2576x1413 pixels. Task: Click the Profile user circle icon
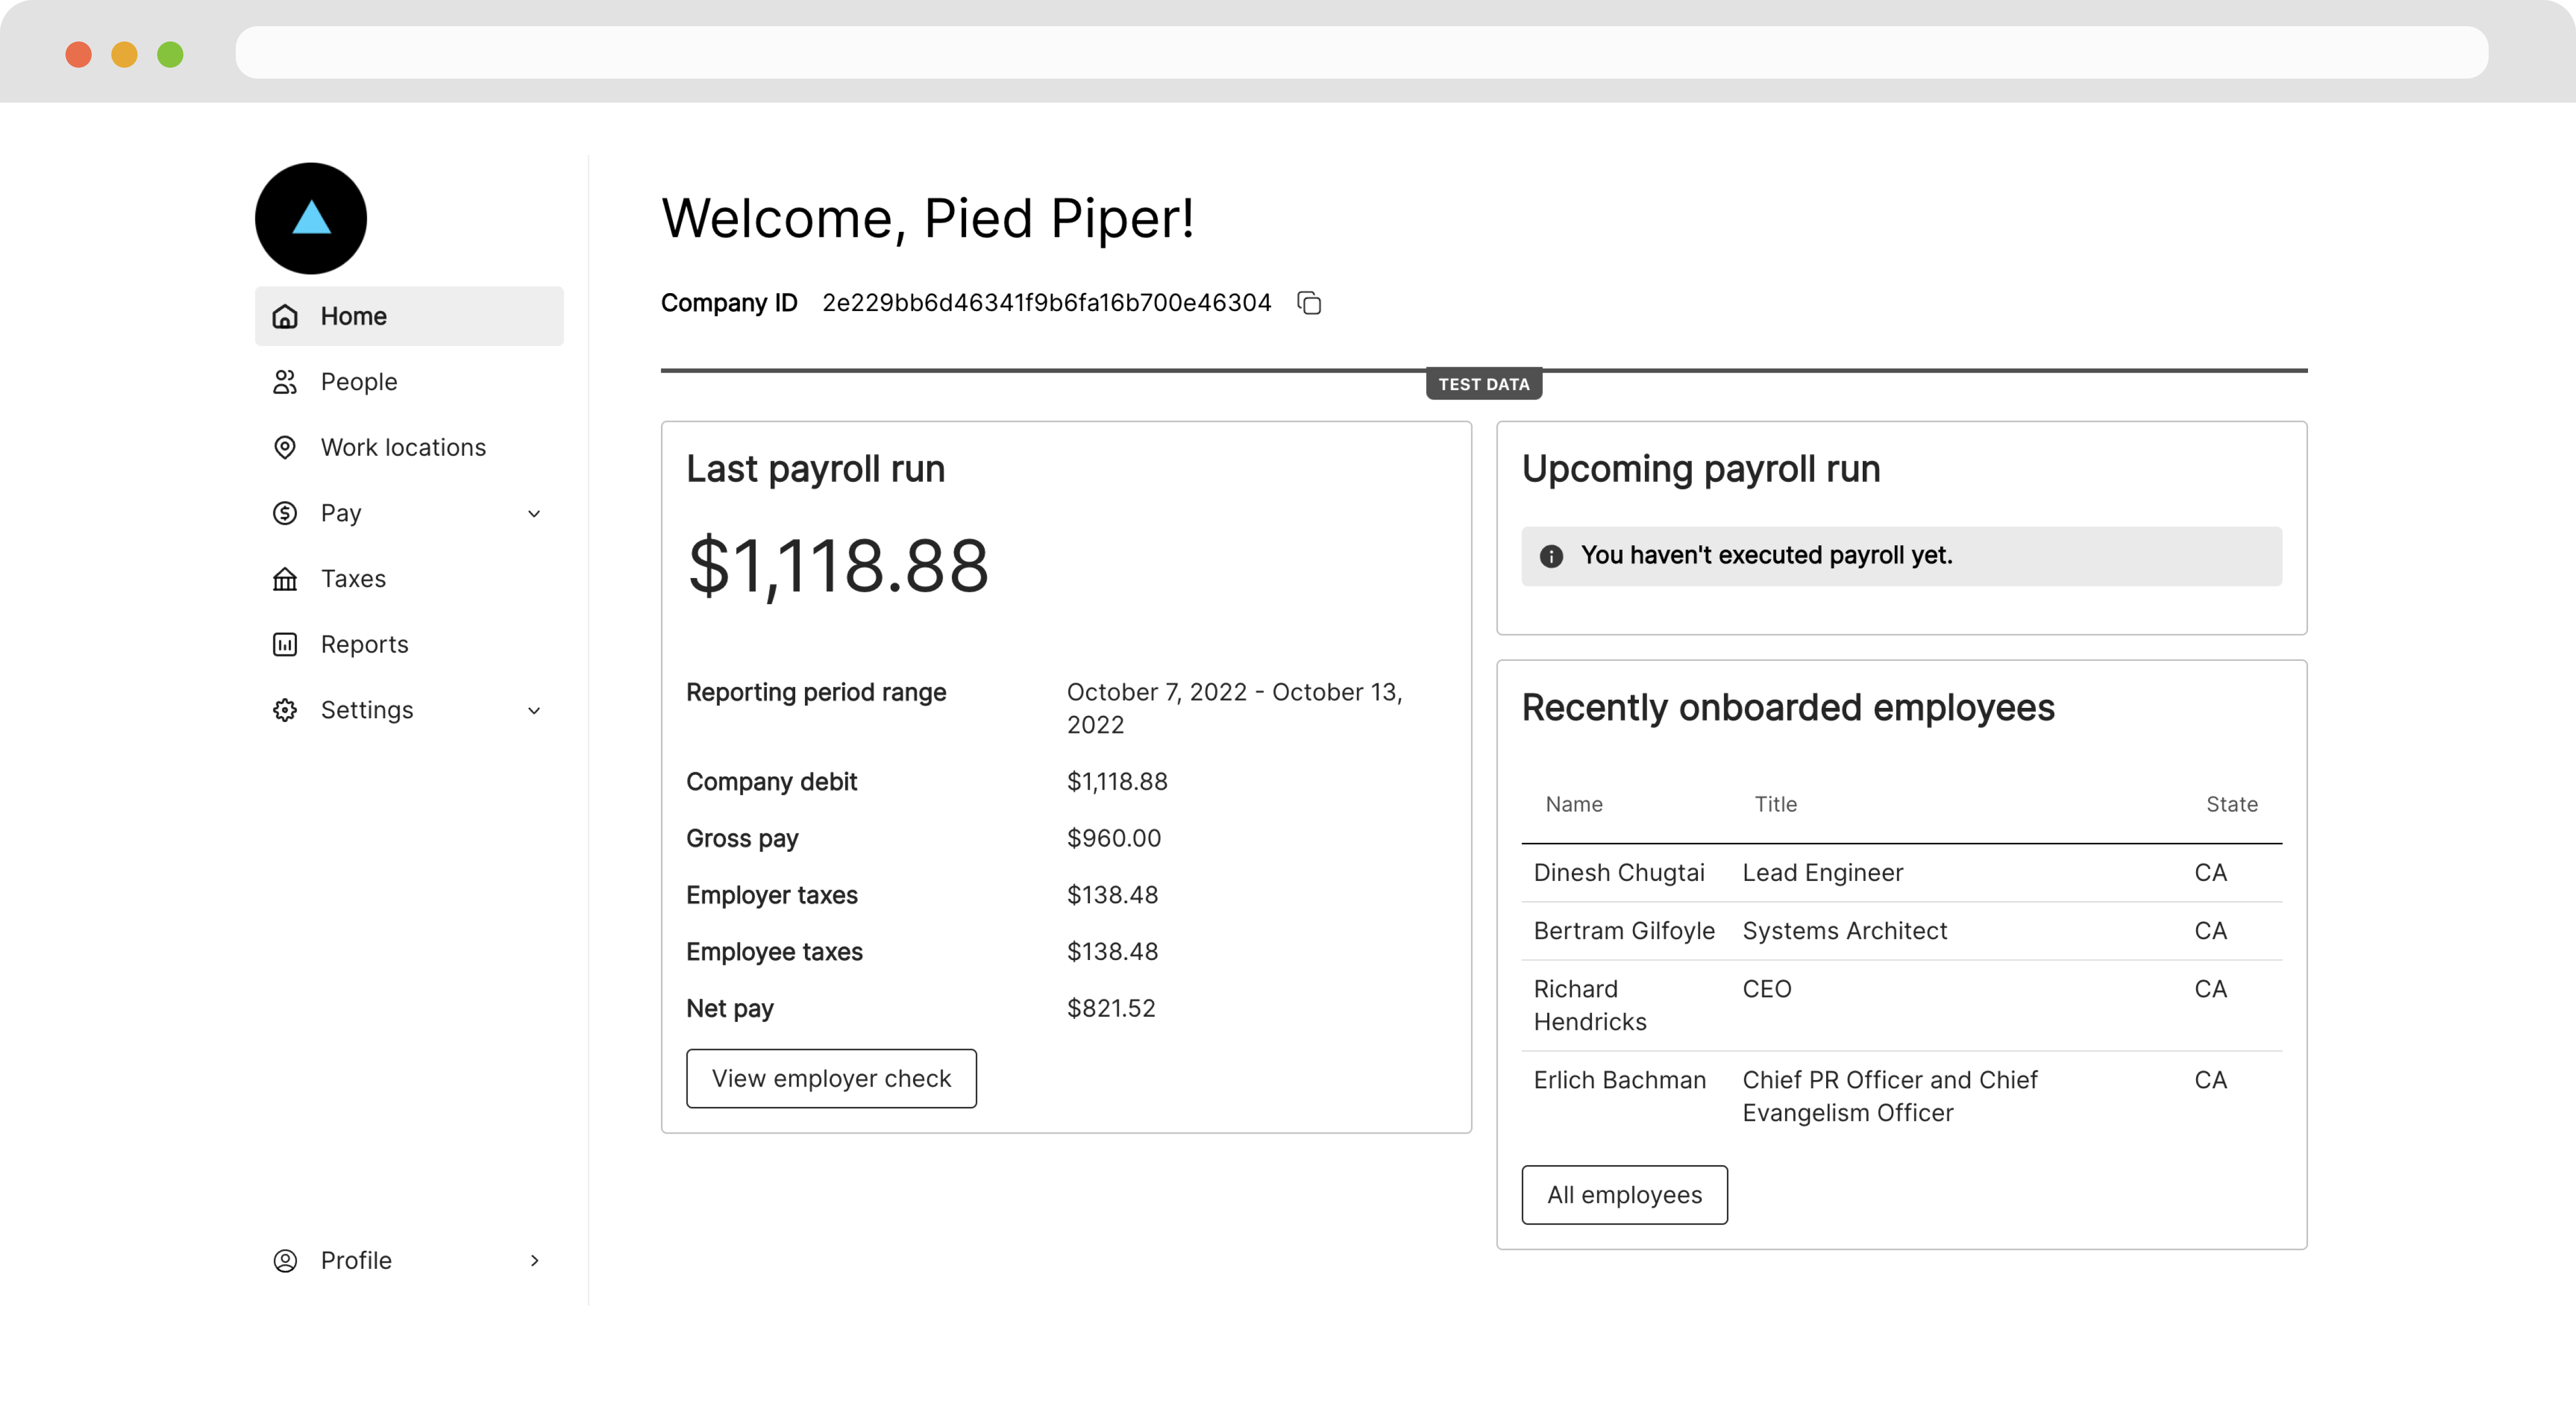click(285, 1260)
